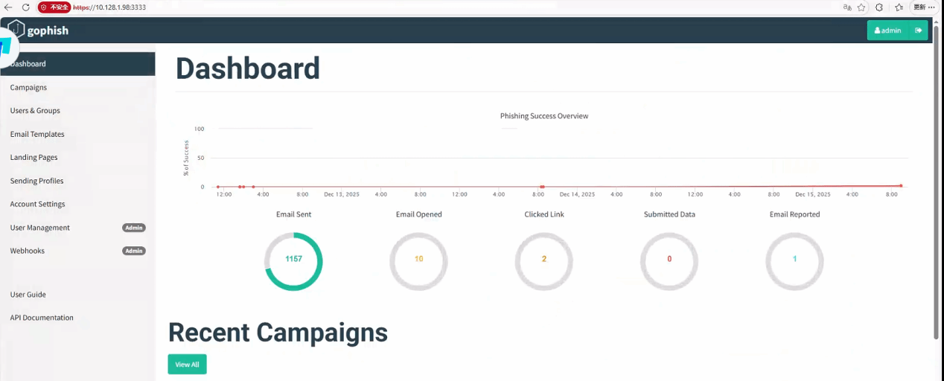Reload the page with refresh icon
This screenshot has width=944, height=381.
click(26, 7)
